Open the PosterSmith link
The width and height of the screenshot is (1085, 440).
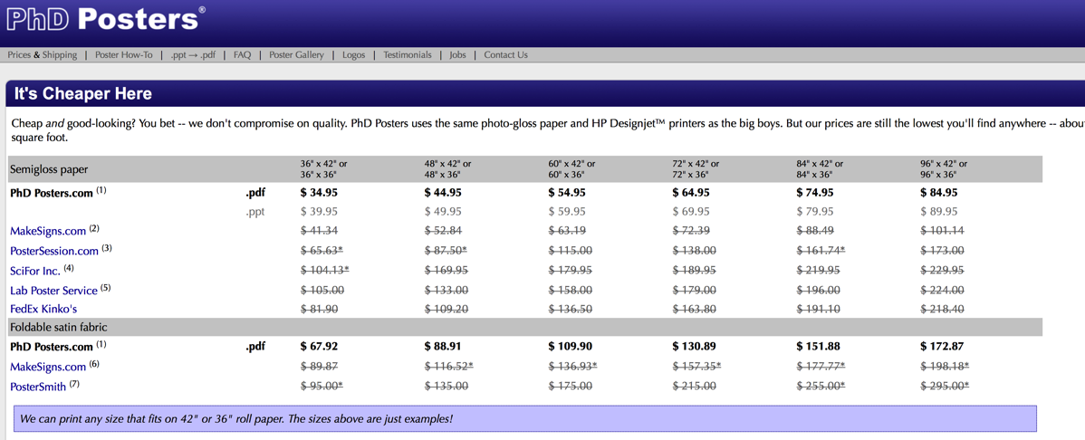pos(38,387)
